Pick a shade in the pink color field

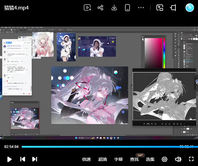[153, 53]
